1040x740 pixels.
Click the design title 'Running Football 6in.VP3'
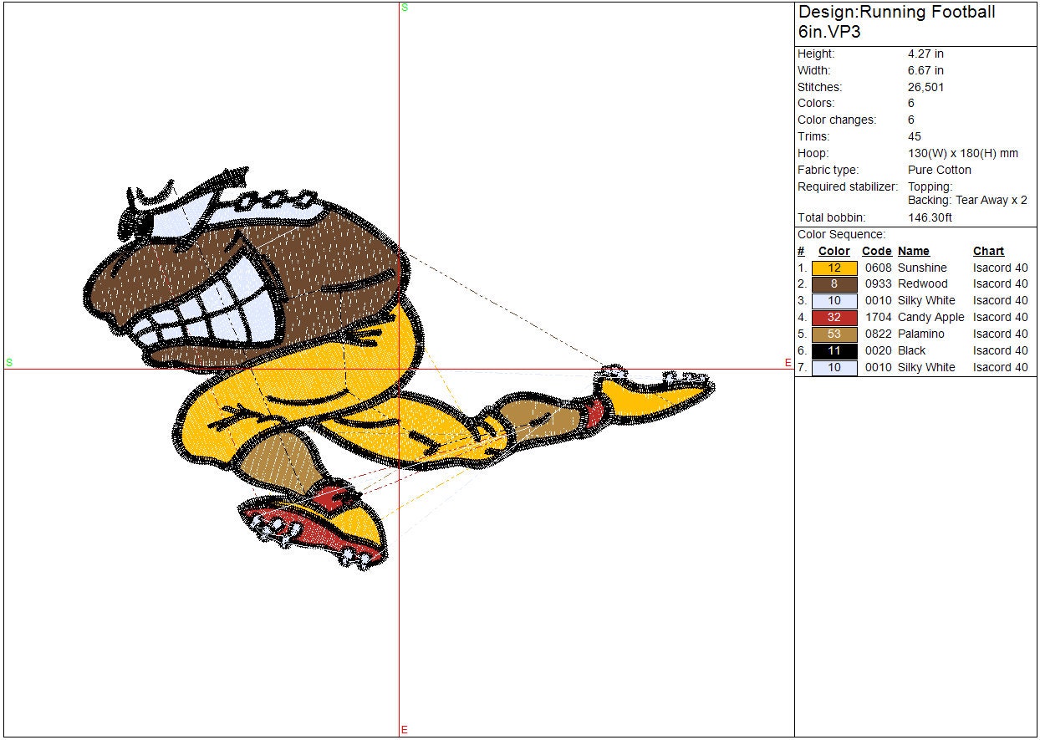[896, 23]
